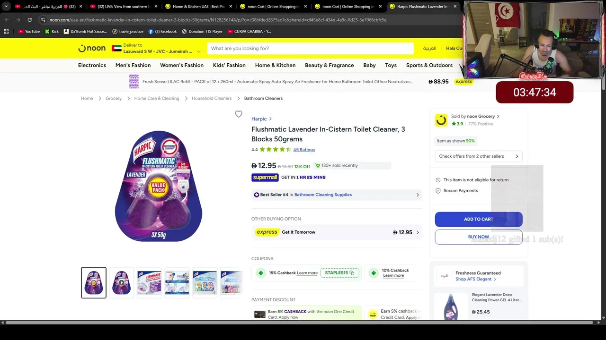This screenshot has height=340, width=606.
Task: Open the tab search dropdown in Chrome
Action: (6, 7)
